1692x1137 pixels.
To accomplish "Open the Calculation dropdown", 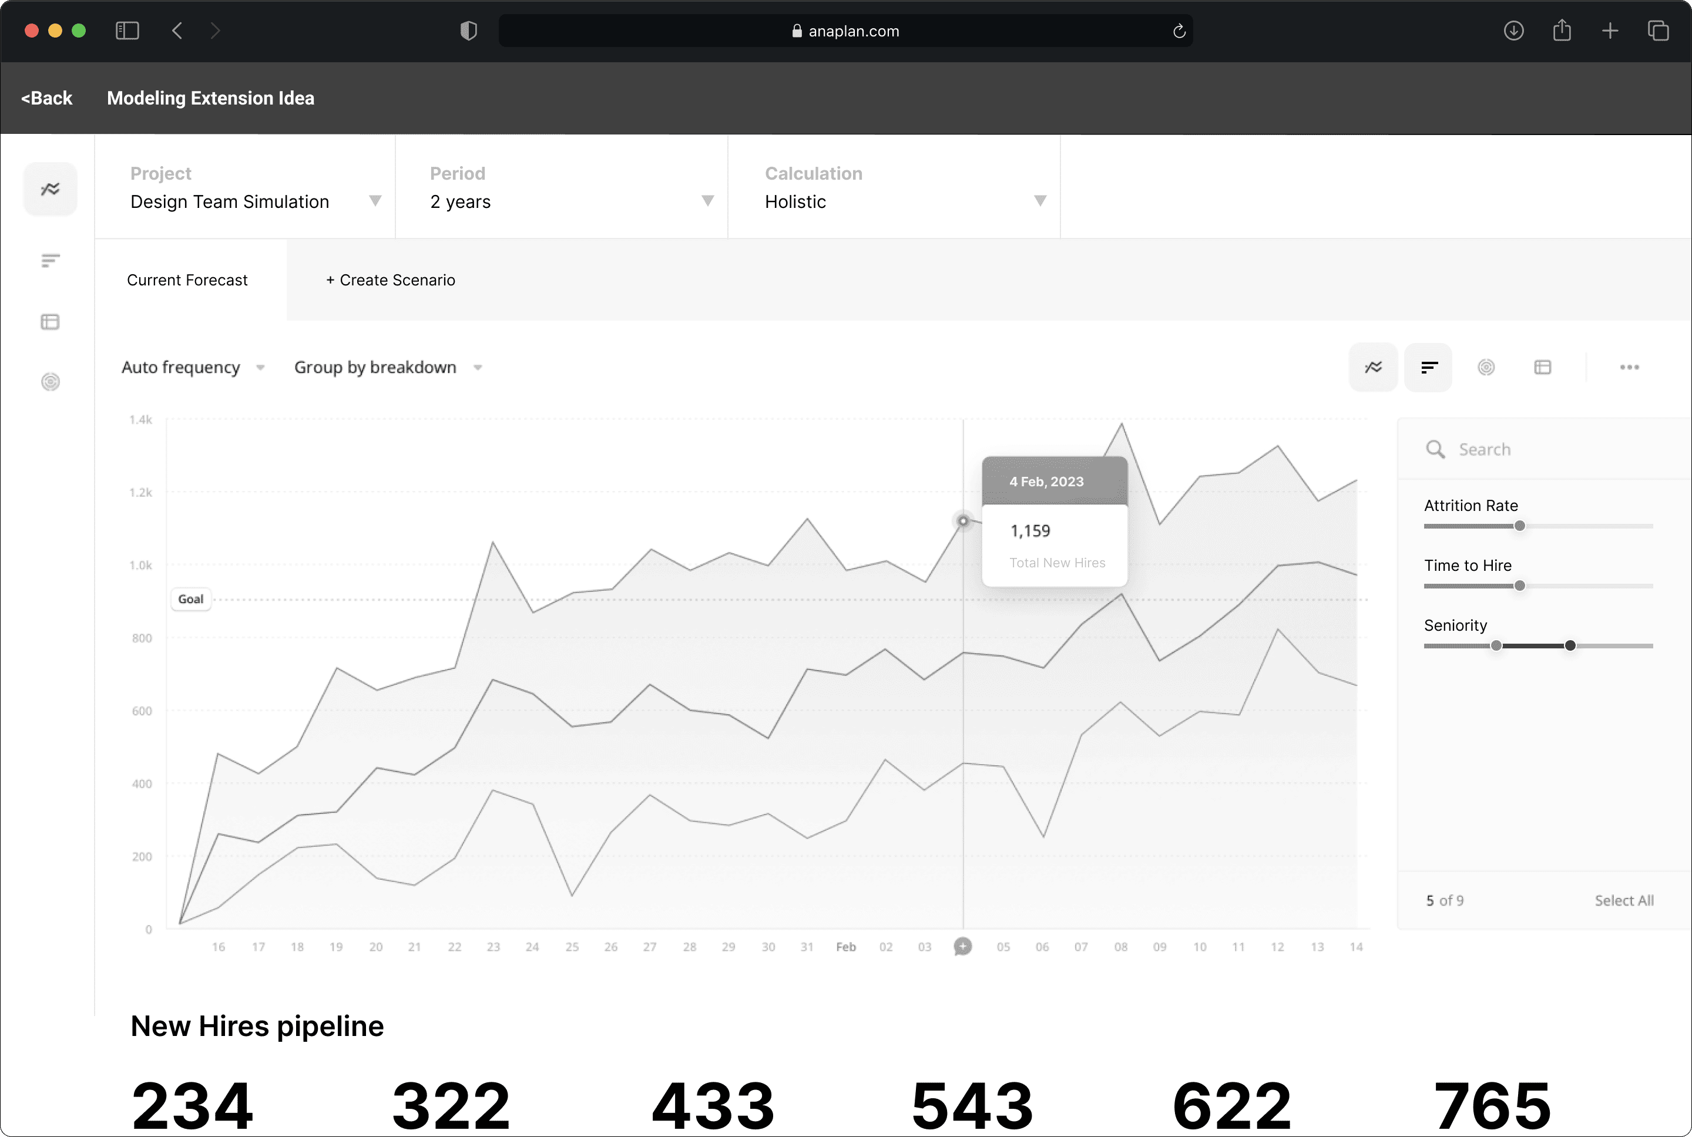I will pos(894,187).
